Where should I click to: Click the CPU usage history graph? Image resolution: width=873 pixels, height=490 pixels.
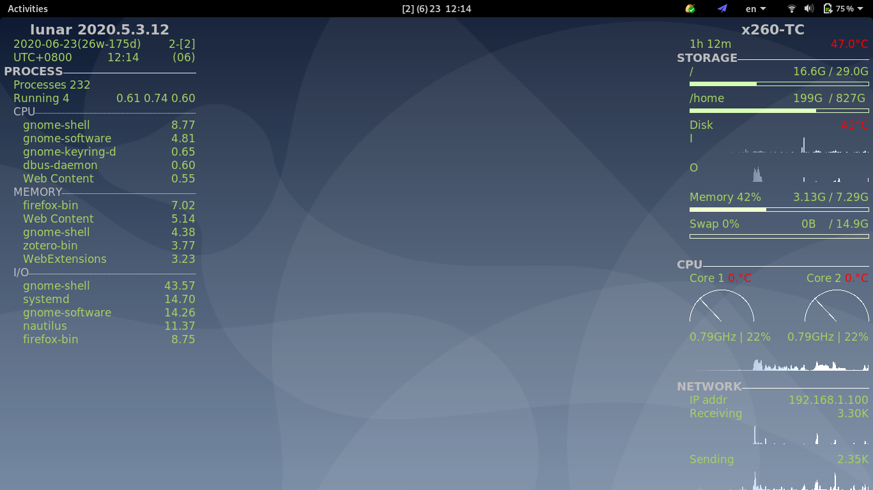tap(779, 364)
